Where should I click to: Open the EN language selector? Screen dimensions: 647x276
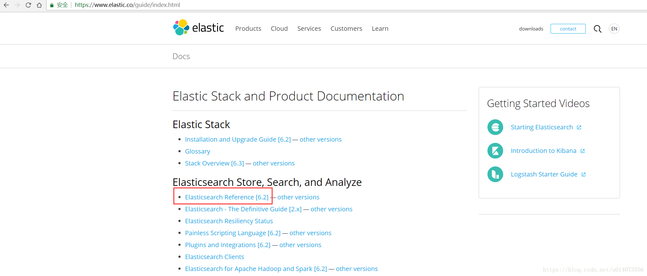[x=614, y=29]
